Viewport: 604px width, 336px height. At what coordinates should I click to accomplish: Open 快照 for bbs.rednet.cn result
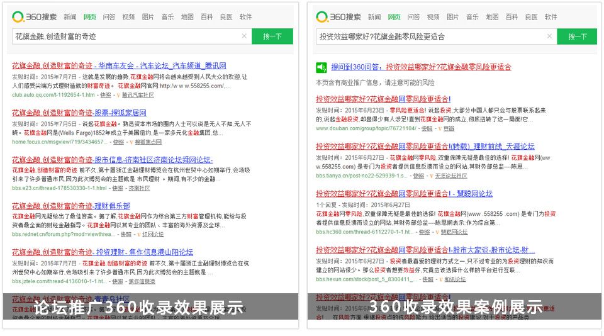[126, 234]
